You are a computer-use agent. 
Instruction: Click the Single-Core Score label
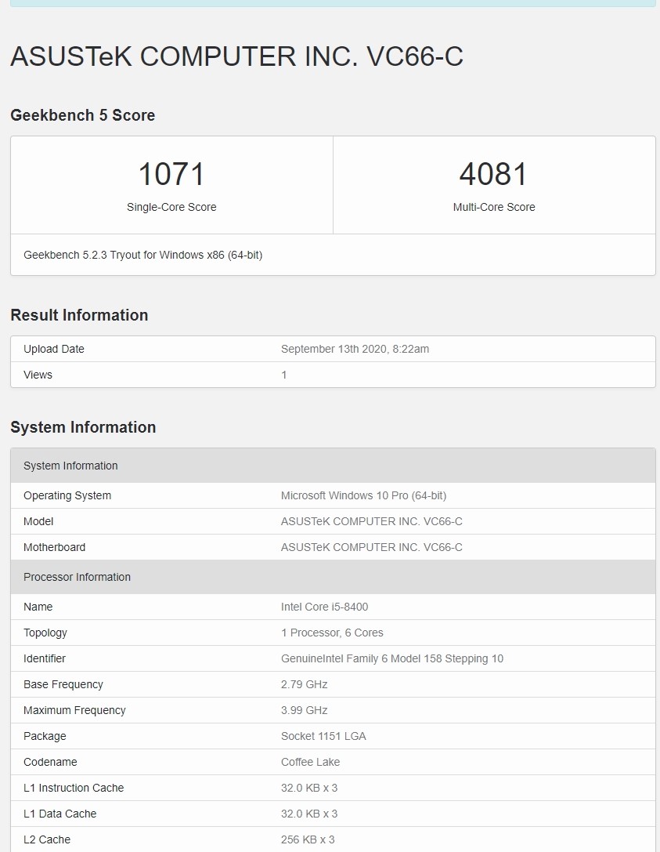[171, 207]
